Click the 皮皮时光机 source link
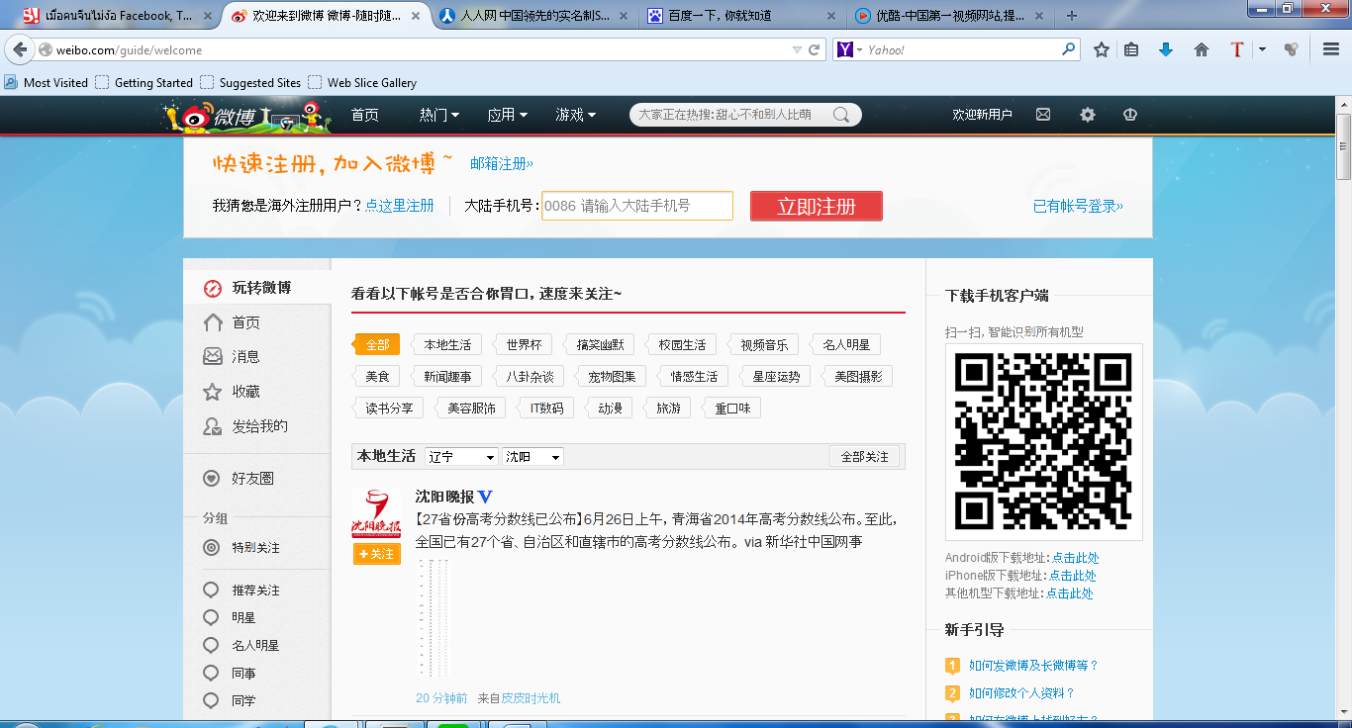Image resolution: width=1352 pixels, height=728 pixels. [531, 698]
